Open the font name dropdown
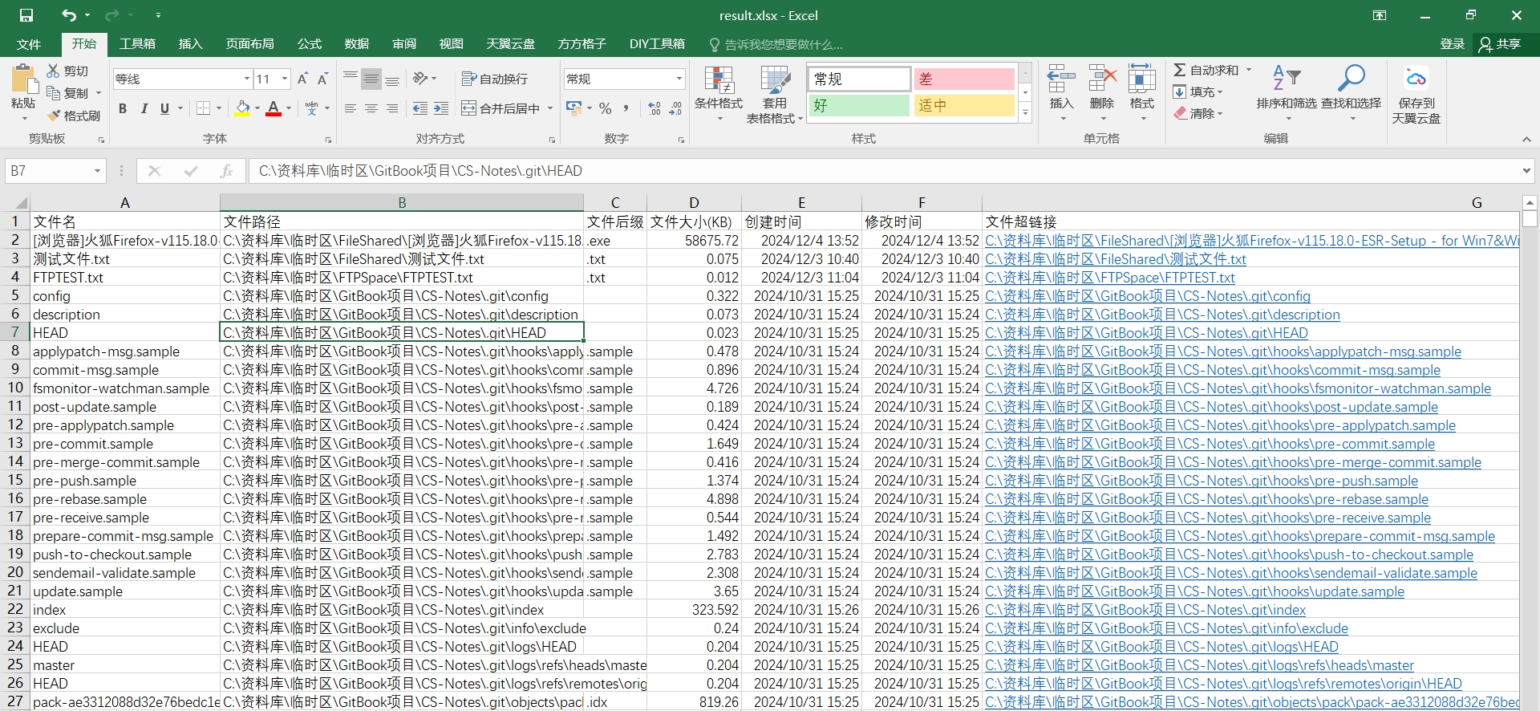 246,79
